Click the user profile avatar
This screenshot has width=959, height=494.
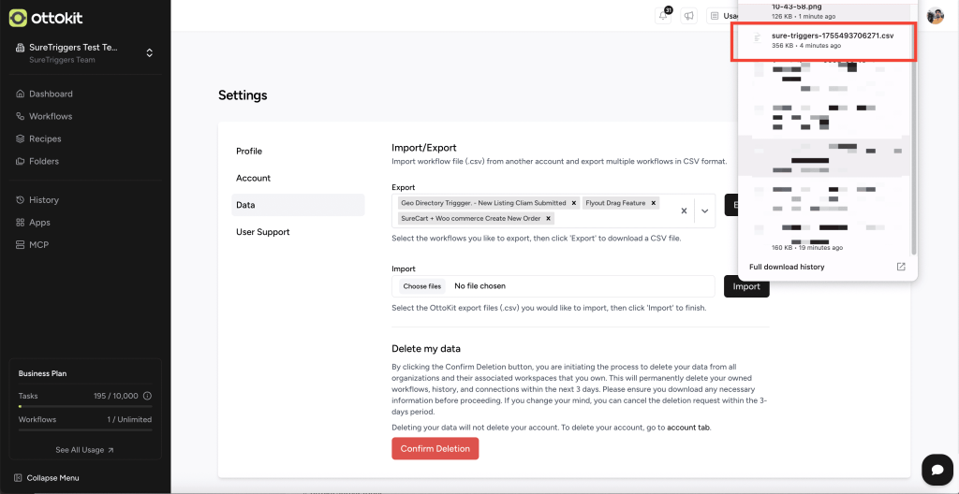pos(935,16)
